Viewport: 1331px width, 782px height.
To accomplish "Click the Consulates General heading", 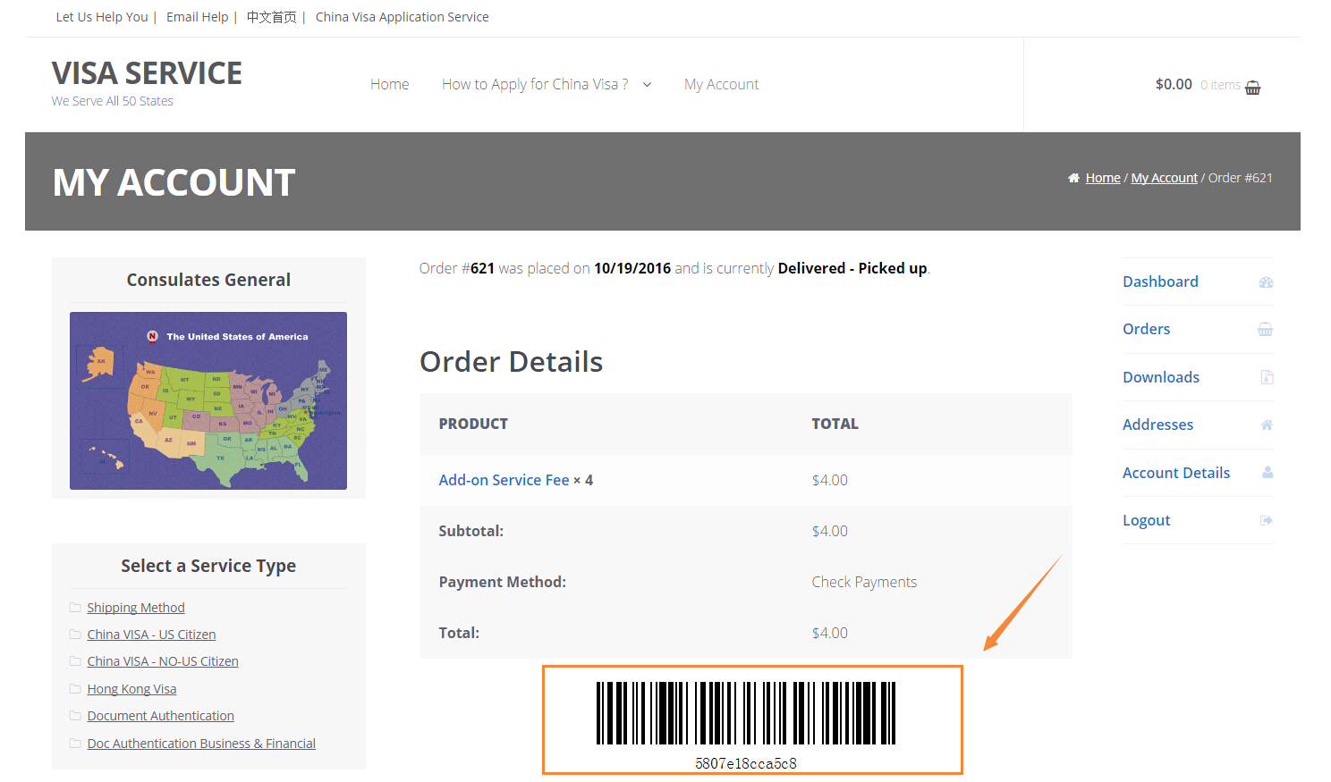I will tap(208, 280).
